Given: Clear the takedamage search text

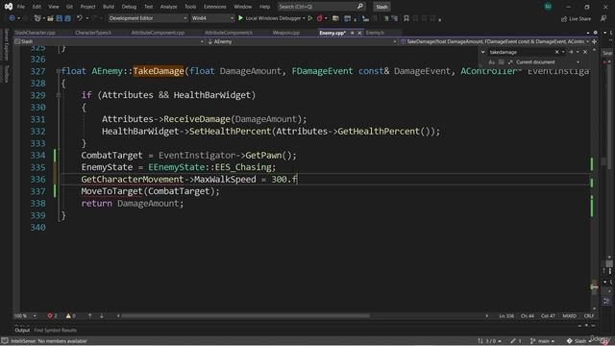Looking at the screenshot, I should coord(557,52).
